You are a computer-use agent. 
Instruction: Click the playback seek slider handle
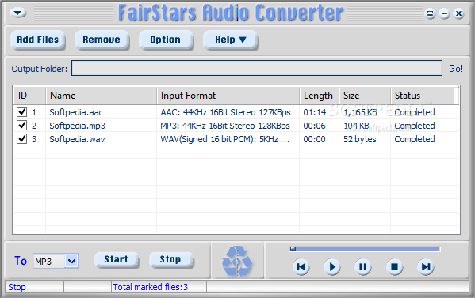(293, 249)
